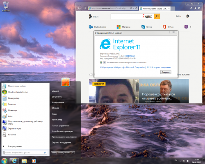Open Панель управления from Start menu
The width and height of the screenshot is (205, 164).
(x=61, y=125)
